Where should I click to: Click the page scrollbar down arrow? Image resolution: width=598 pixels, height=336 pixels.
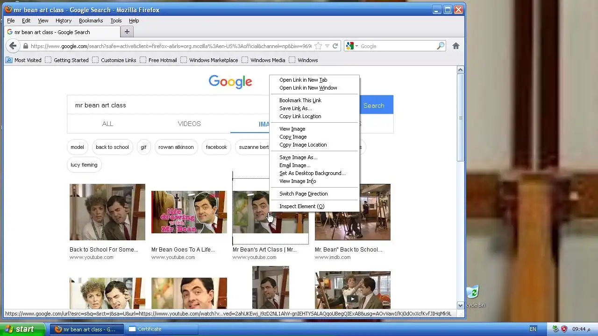(460, 305)
